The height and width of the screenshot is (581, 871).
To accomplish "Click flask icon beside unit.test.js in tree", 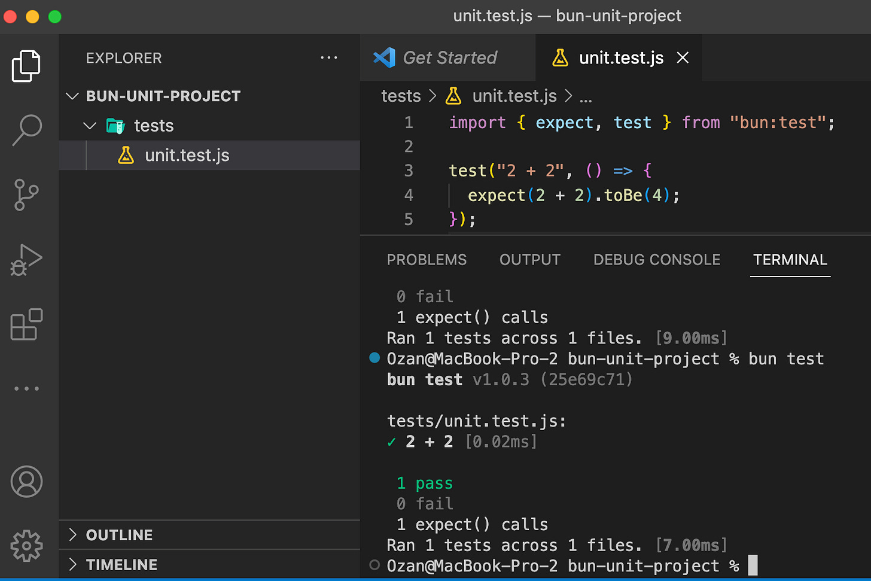I will (x=126, y=155).
